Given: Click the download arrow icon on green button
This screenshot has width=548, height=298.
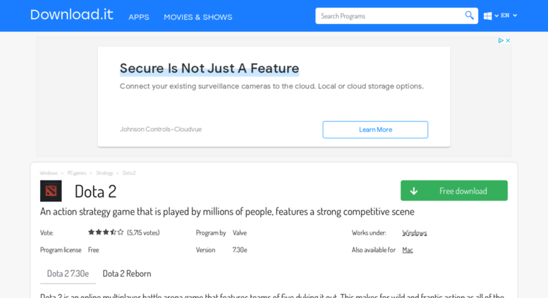Looking at the screenshot, I should click(414, 191).
